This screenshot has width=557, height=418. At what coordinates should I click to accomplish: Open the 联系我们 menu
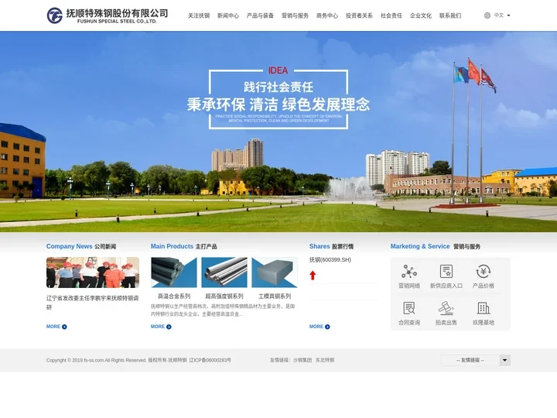click(450, 15)
